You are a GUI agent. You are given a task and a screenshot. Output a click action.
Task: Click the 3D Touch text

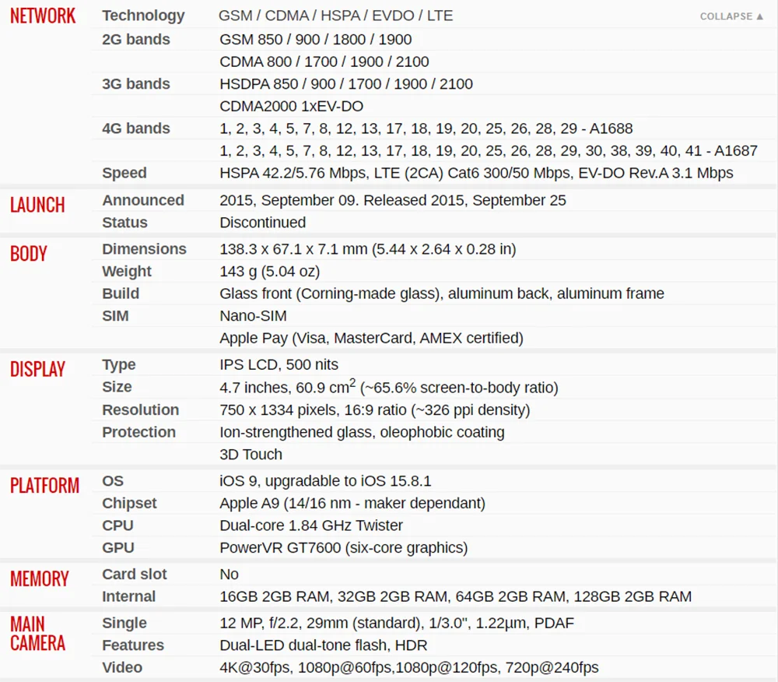(x=251, y=455)
